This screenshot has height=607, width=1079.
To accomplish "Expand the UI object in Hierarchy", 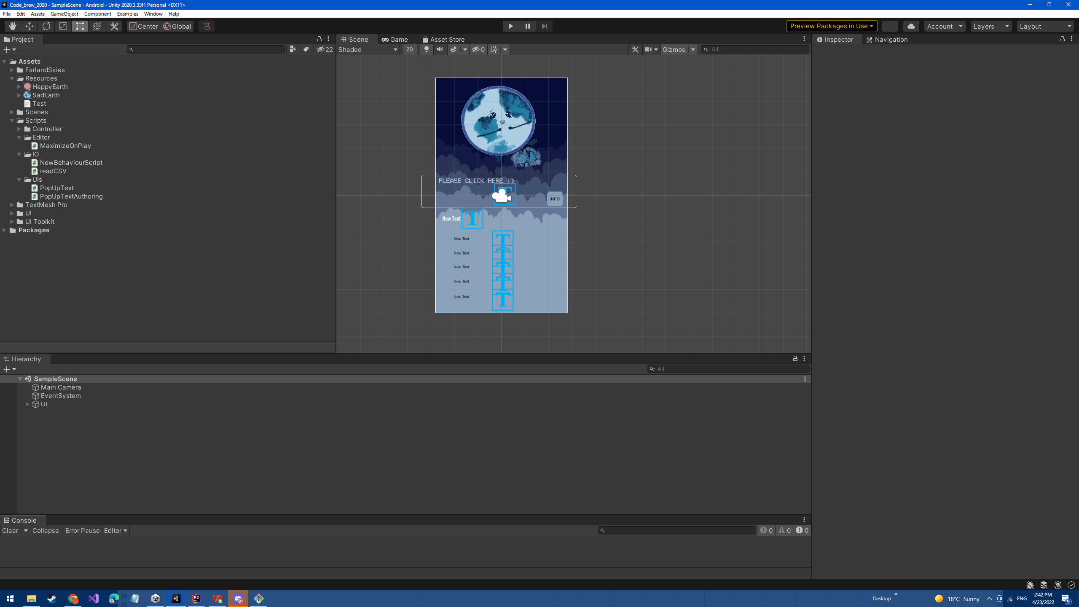I will pyautogui.click(x=27, y=404).
